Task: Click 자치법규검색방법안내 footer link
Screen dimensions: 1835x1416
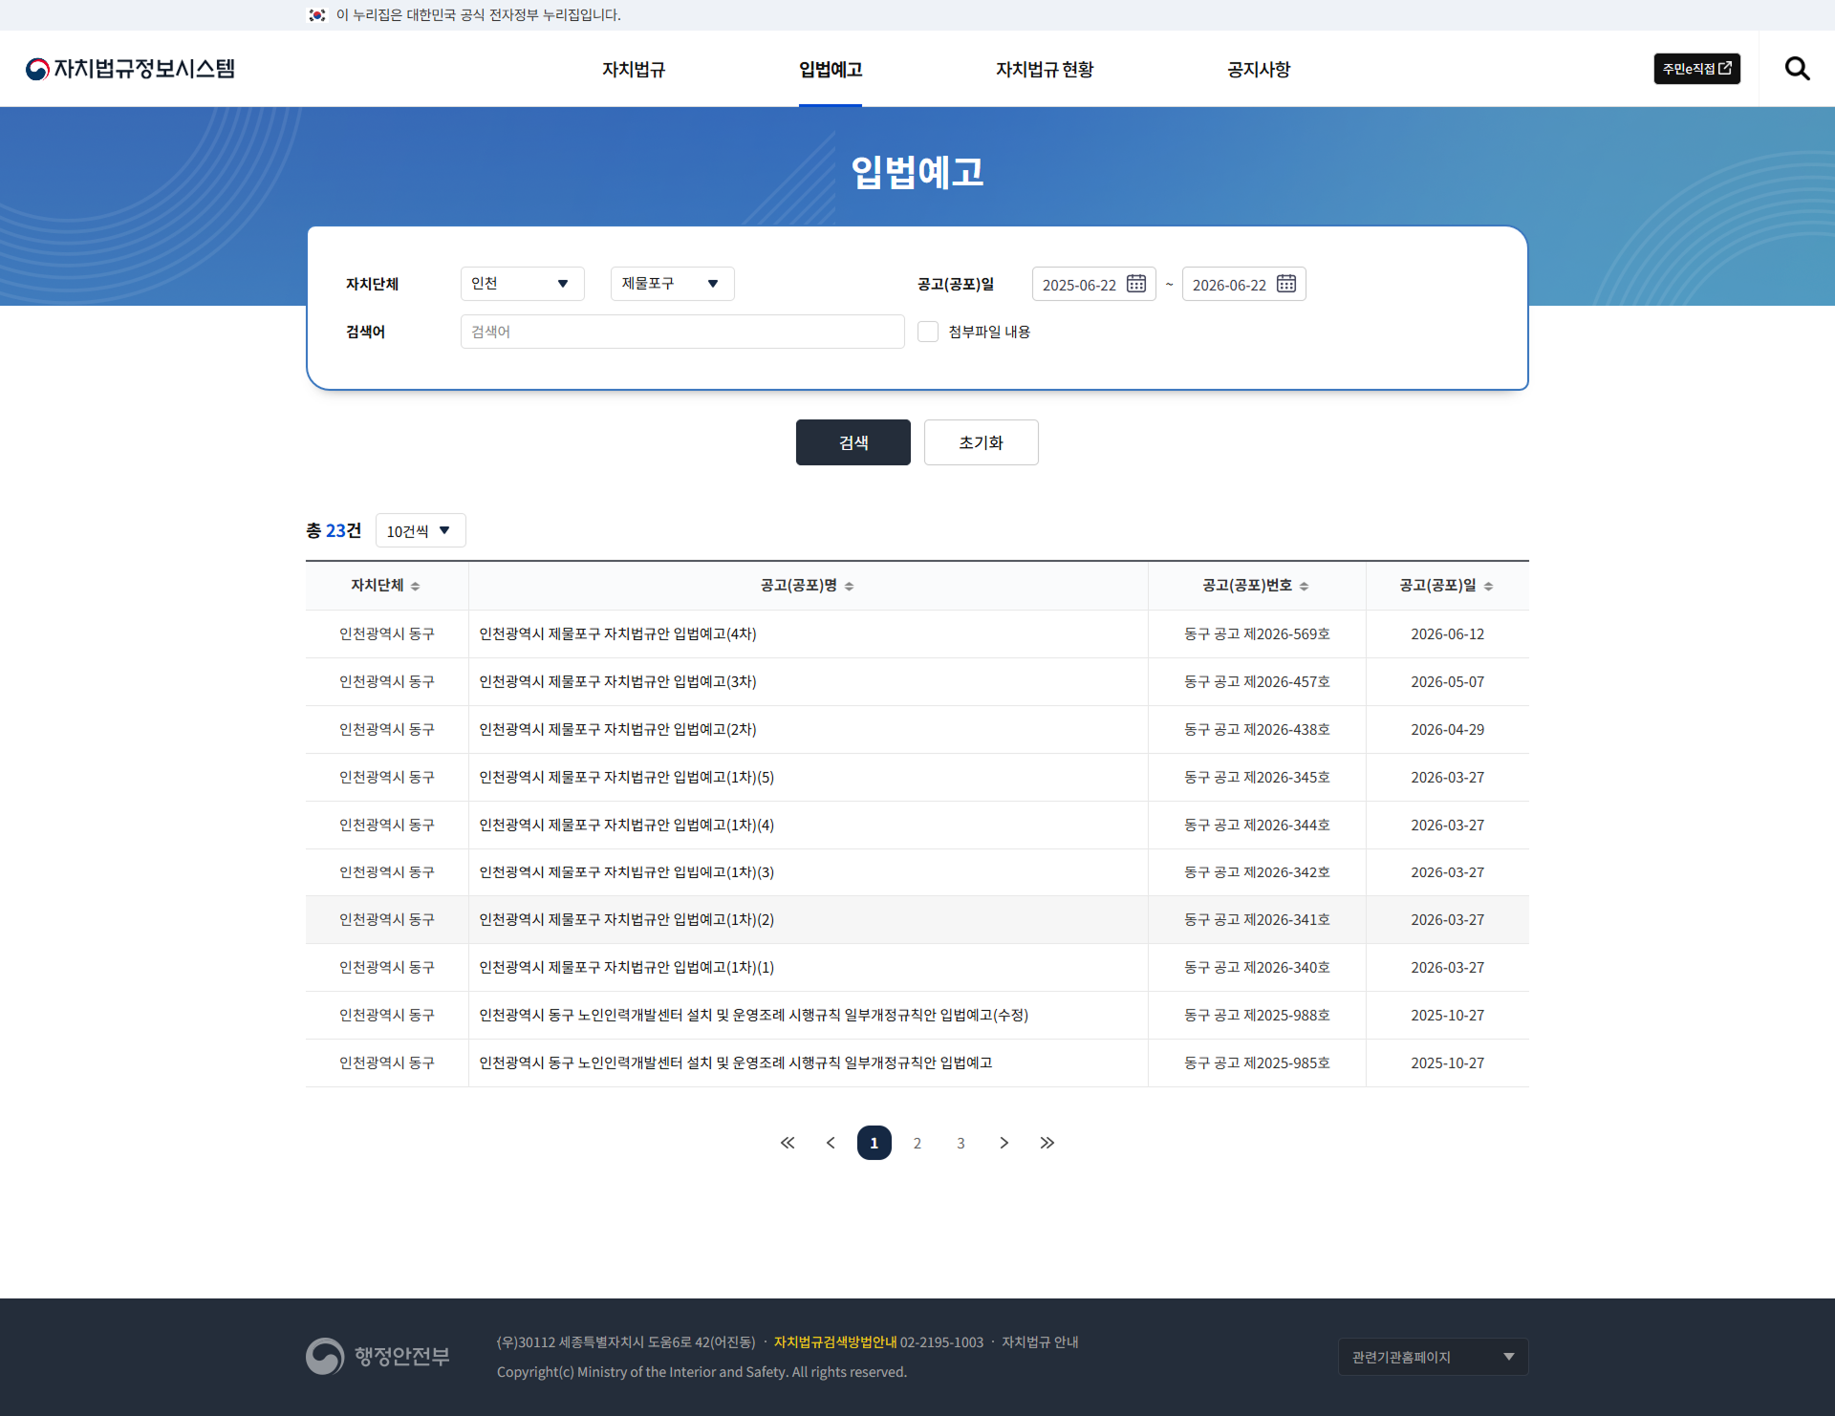Action: click(835, 1342)
